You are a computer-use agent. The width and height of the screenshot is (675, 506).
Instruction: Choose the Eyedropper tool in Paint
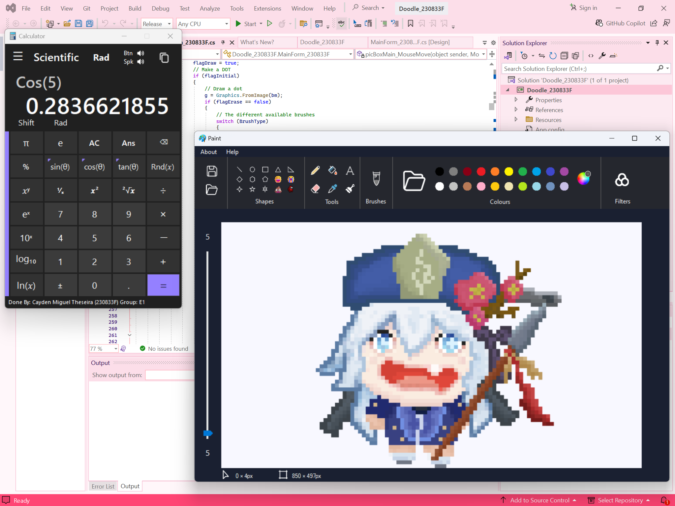click(333, 189)
